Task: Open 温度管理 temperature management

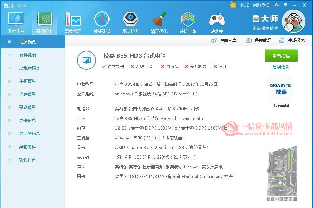Action: (73, 22)
